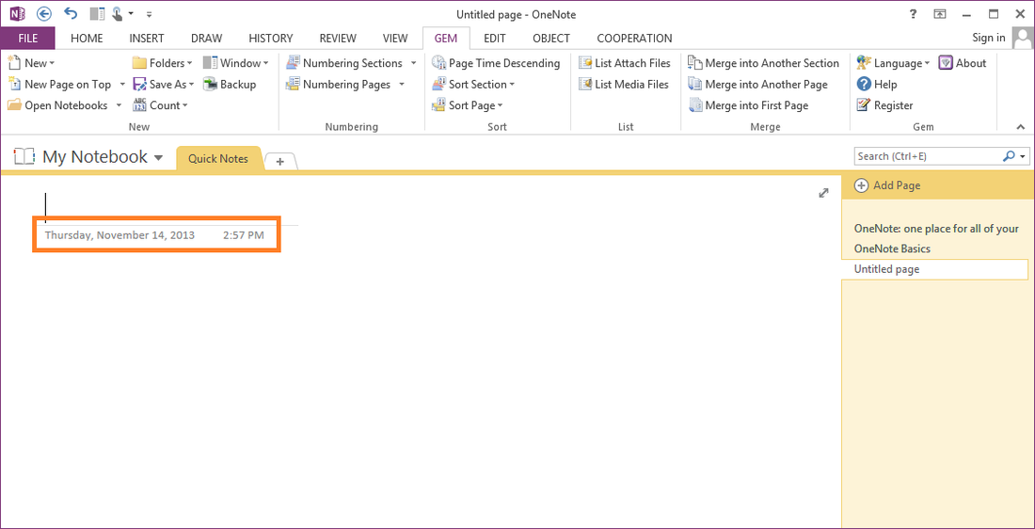Click List Media Files
The width and height of the screenshot is (1035, 529).
coord(624,85)
